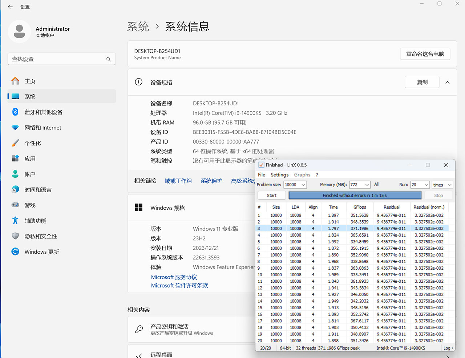Open Microsoft 服务协议 link
The image size is (465, 358).
click(174, 277)
